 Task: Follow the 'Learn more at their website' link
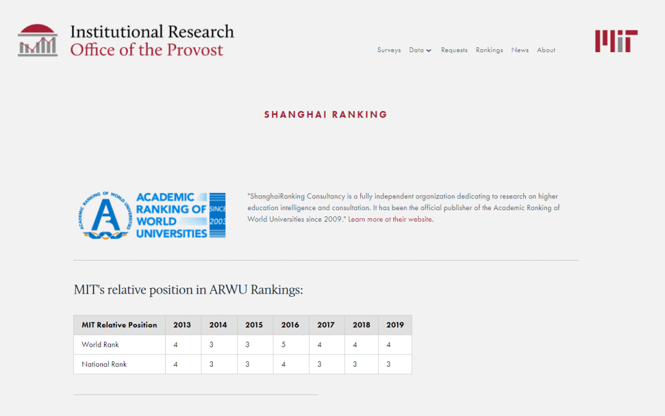click(390, 219)
